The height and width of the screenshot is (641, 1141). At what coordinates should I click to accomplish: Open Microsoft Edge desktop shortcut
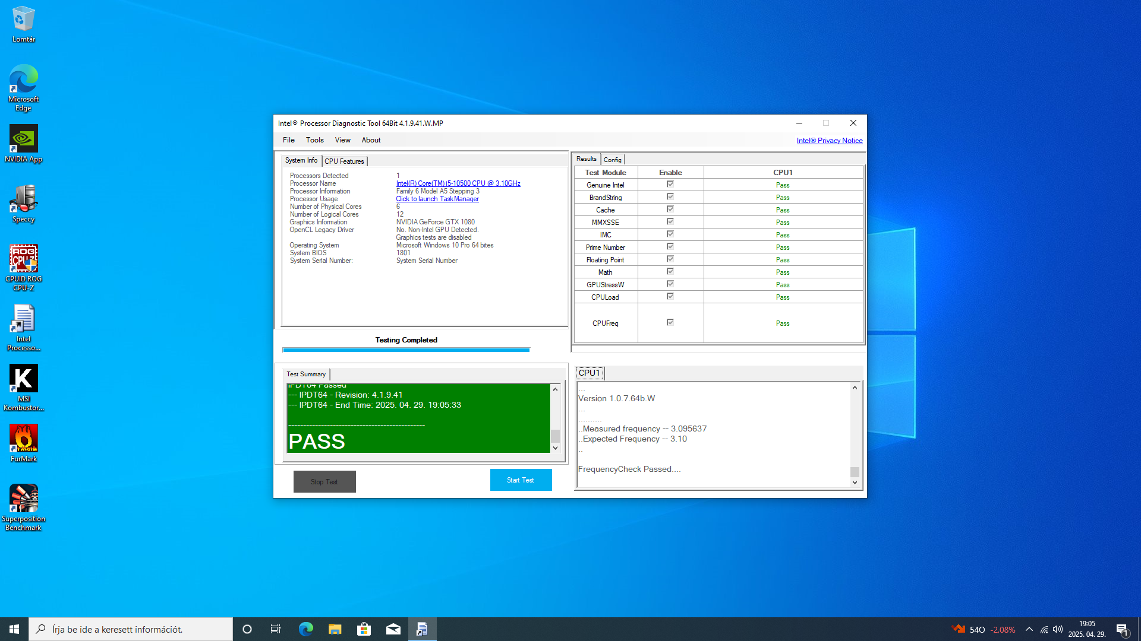tap(24, 88)
